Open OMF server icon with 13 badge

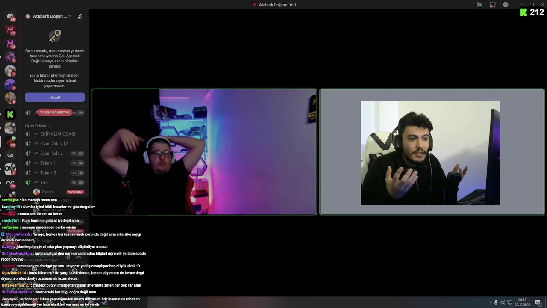tap(10, 183)
